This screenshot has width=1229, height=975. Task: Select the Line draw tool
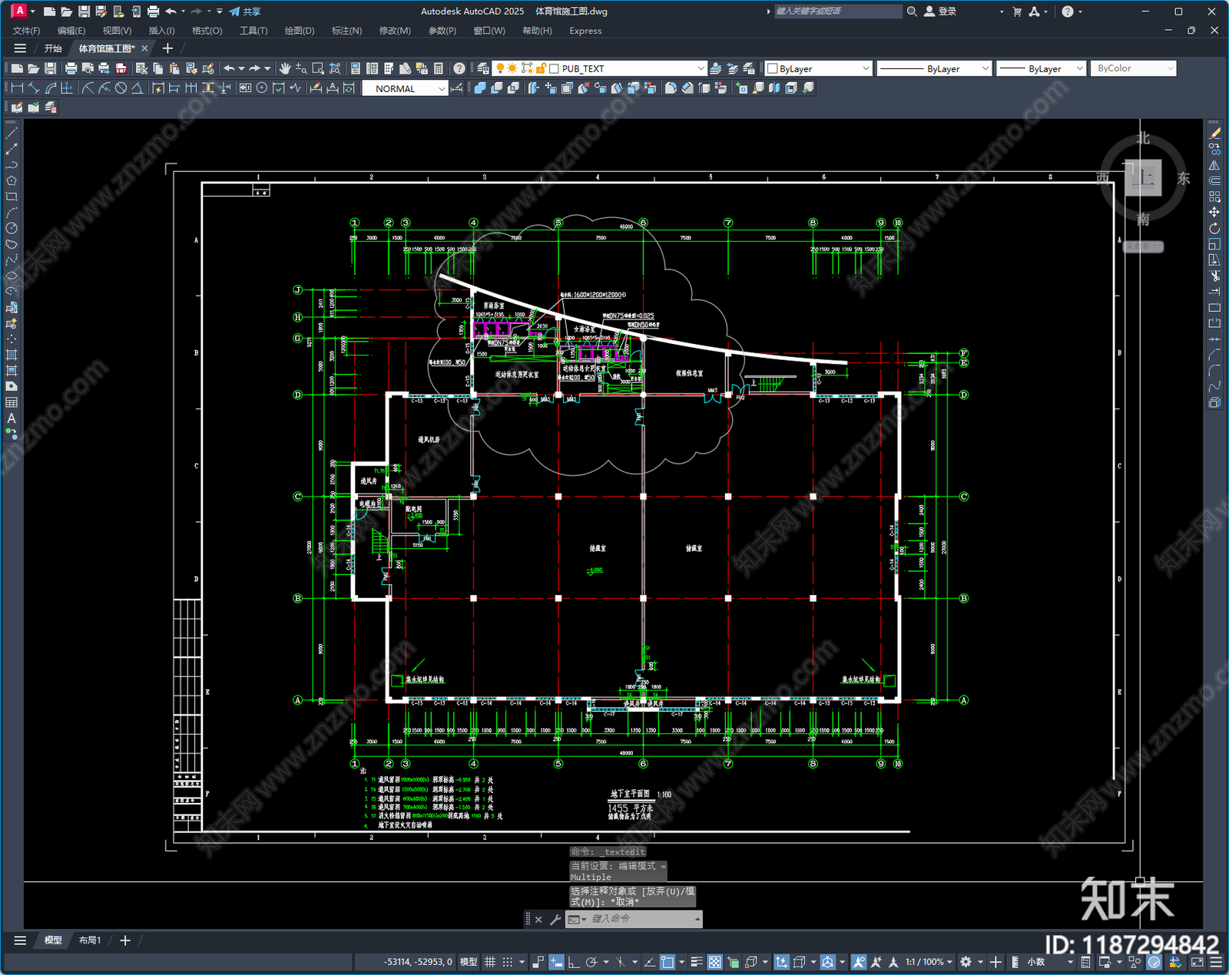12,134
